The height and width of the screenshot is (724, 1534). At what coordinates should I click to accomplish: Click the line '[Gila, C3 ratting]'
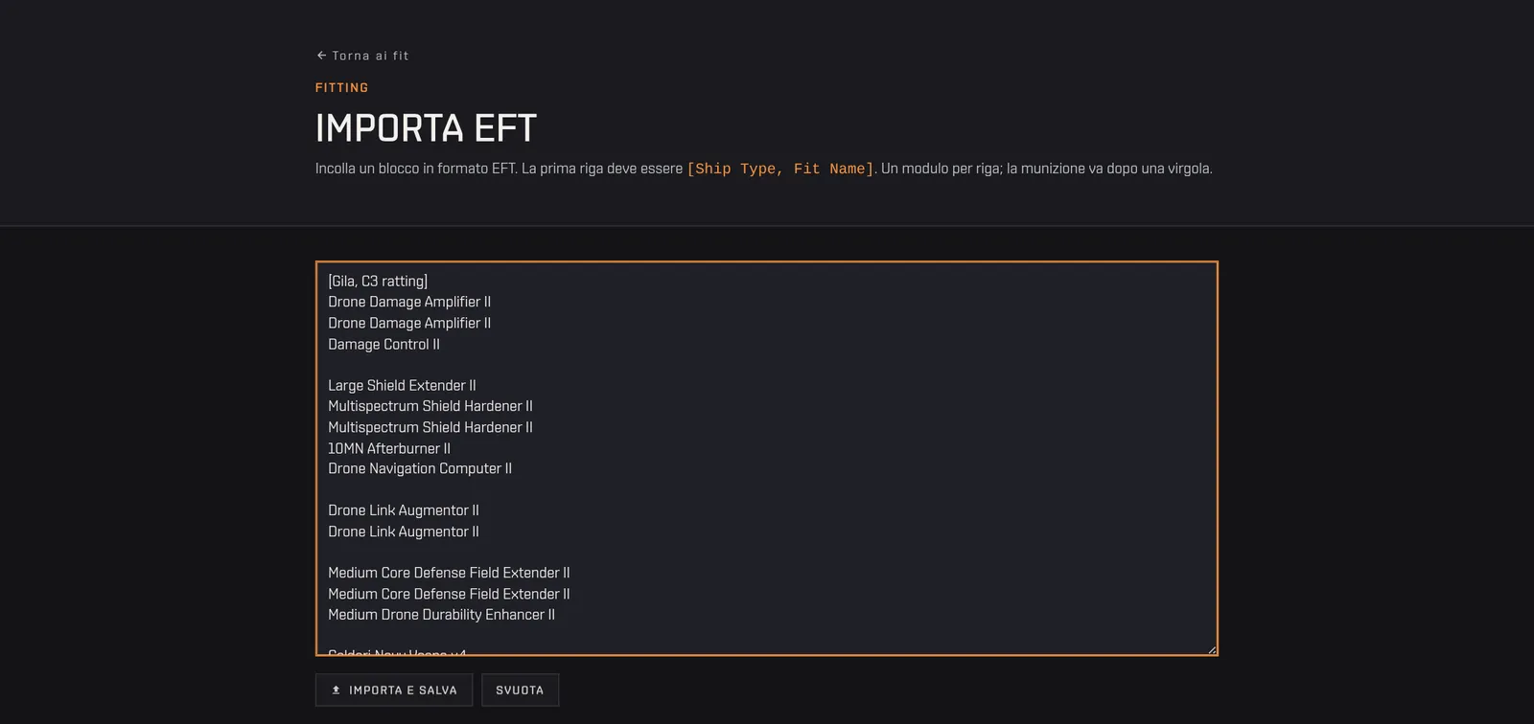378,281
